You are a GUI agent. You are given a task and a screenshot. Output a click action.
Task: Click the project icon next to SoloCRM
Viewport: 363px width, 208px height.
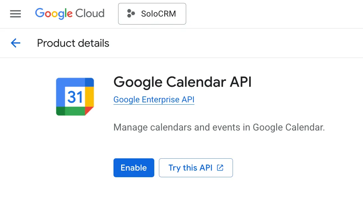[x=131, y=14]
